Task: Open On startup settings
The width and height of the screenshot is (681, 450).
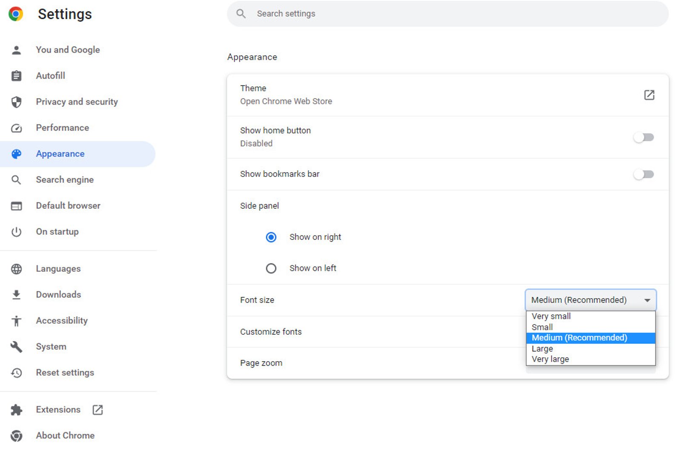Action: pos(77,232)
